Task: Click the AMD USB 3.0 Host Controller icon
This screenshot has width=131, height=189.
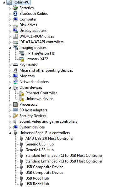Action: (21, 139)
